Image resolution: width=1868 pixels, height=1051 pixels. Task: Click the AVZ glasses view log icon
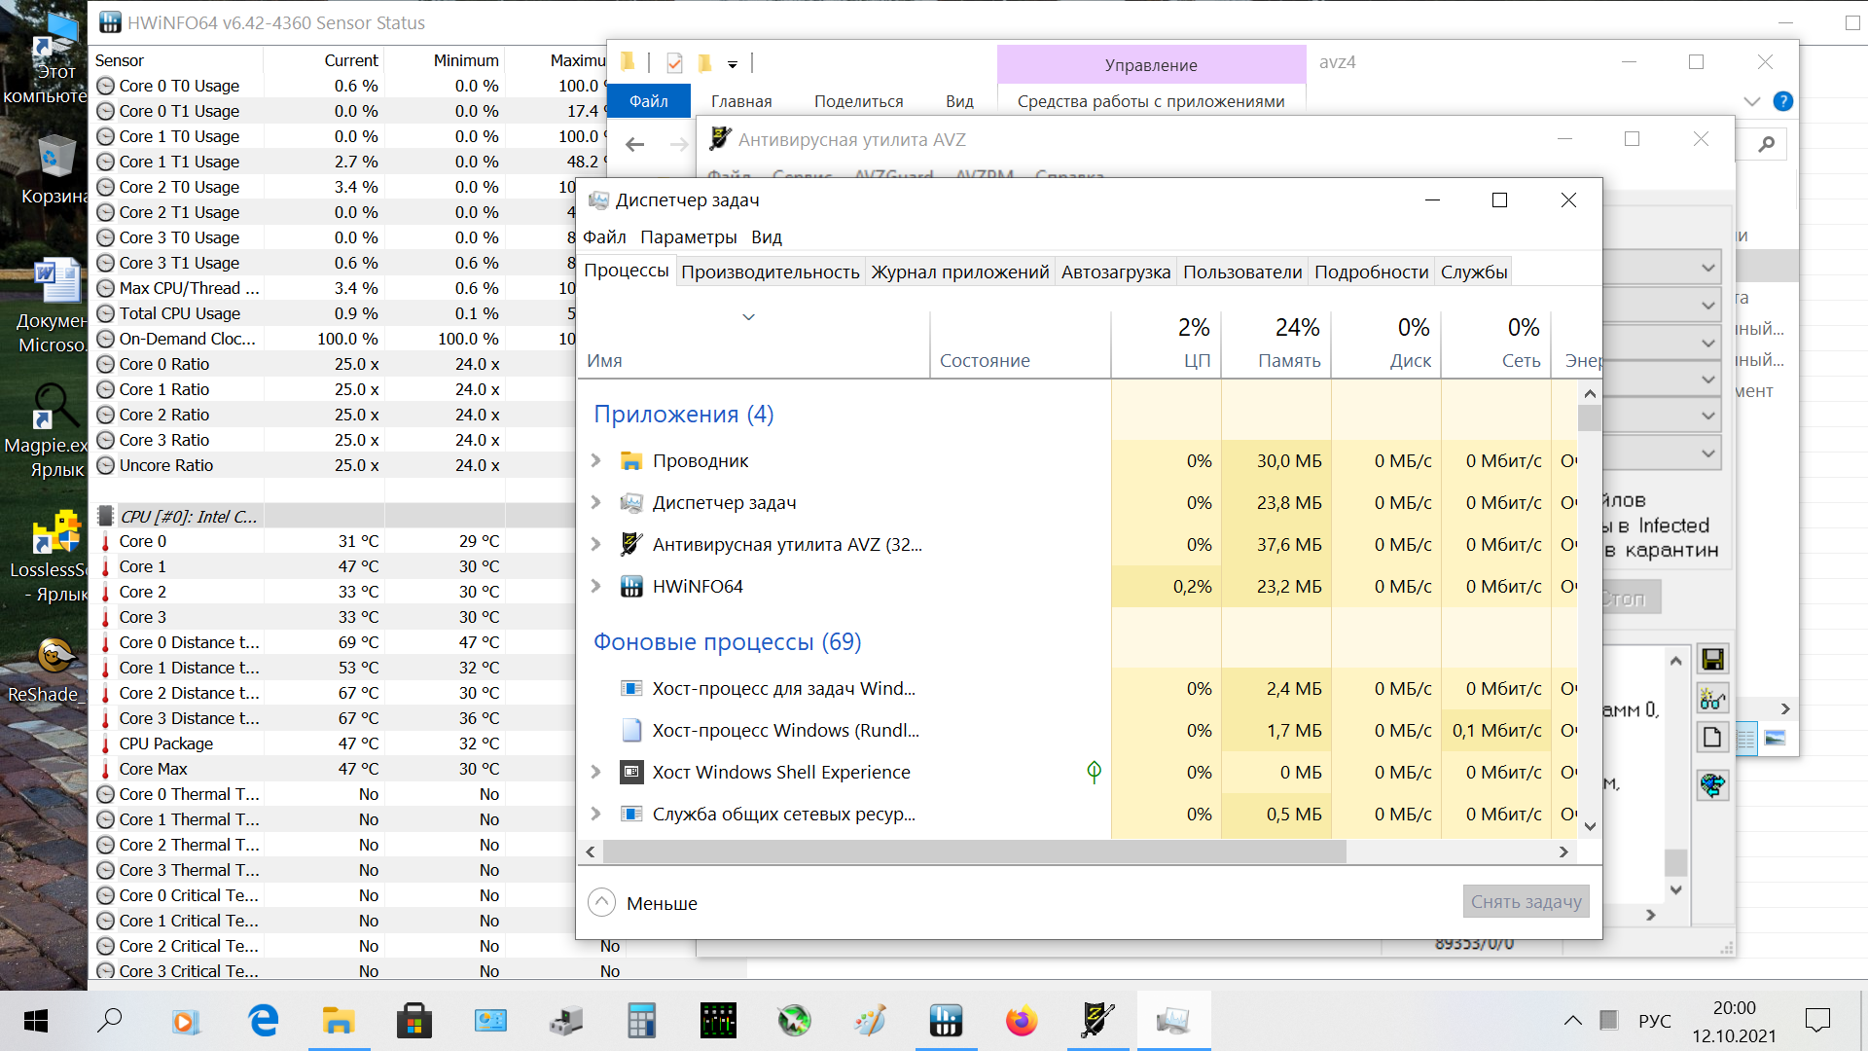pos(1712,698)
